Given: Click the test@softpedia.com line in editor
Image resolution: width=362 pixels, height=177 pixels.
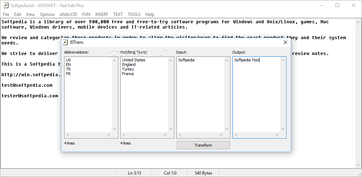Looking at the screenshot, I should pyautogui.click(x=27, y=85).
